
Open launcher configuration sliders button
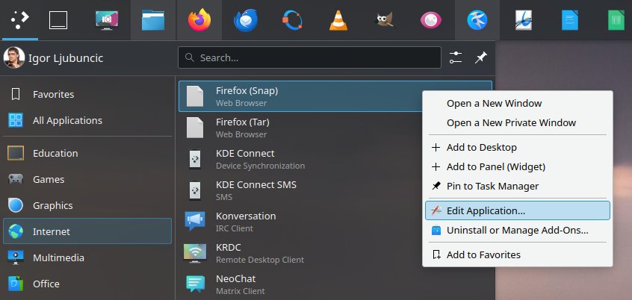tap(456, 57)
